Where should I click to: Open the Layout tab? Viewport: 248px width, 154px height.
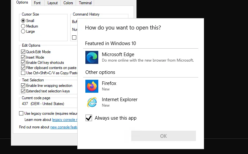coord(52,3)
